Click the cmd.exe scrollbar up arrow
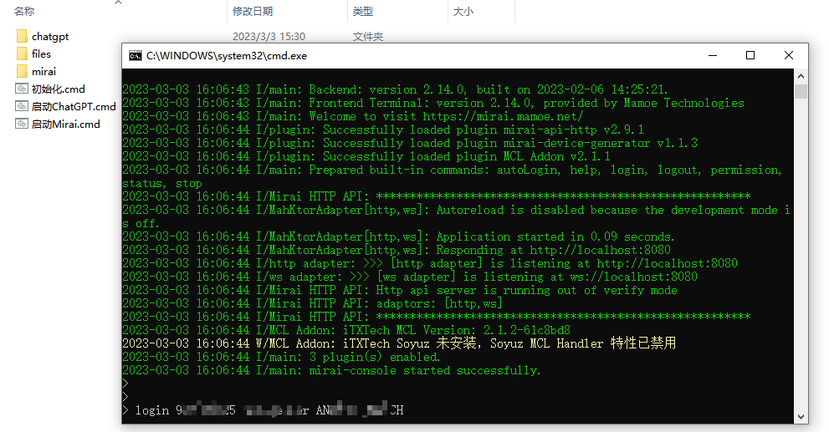Image resolution: width=829 pixels, height=432 pixels. pos(801,76)
